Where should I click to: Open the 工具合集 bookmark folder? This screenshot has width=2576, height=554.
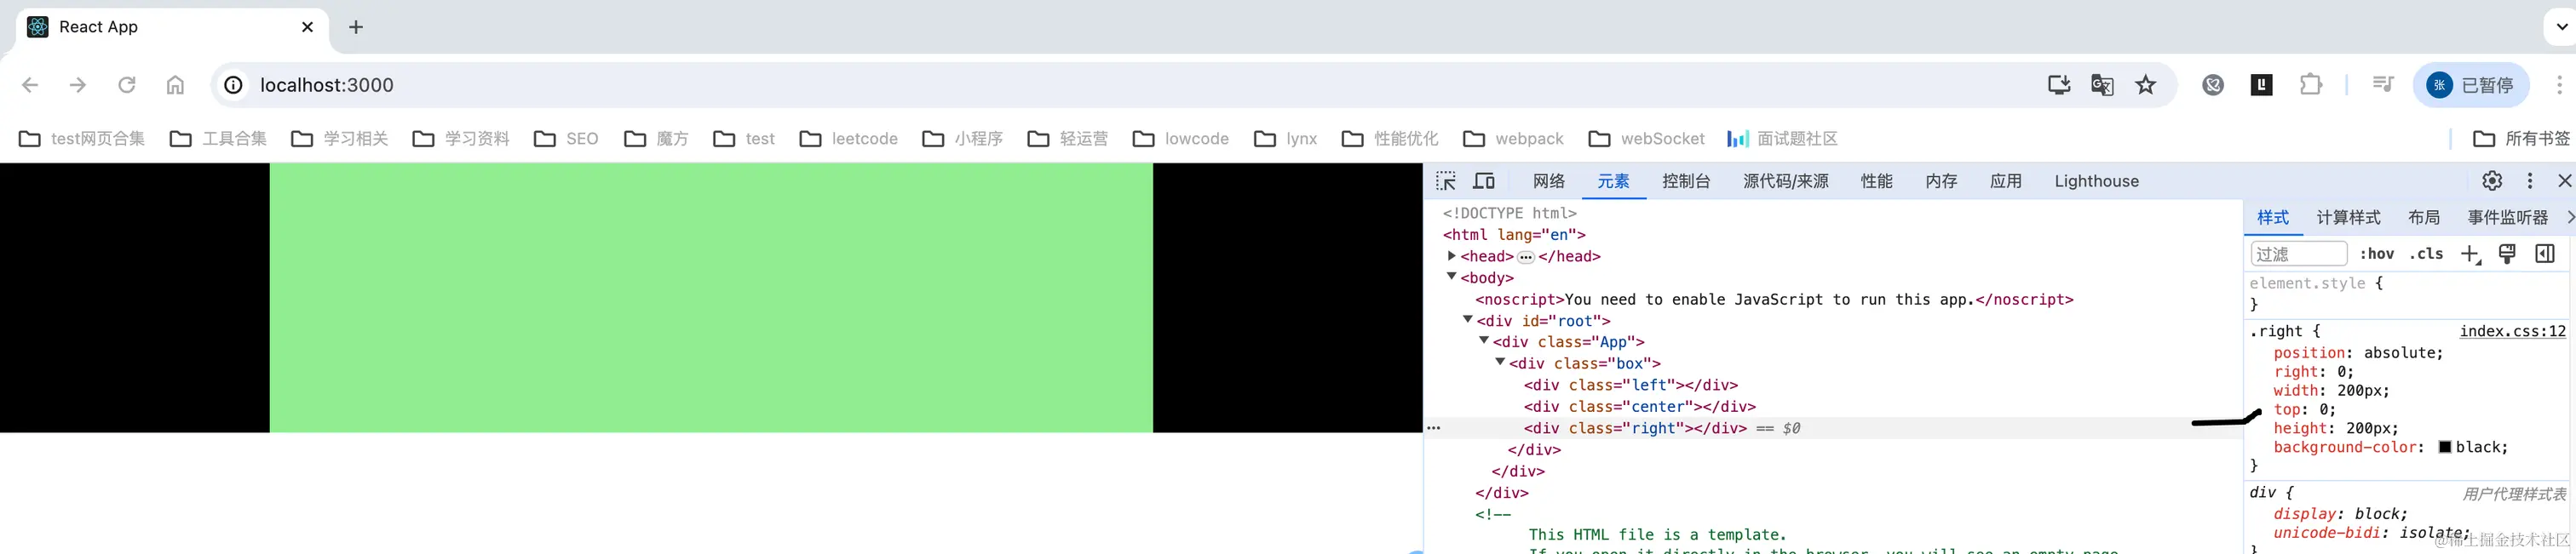coord(218,139)
